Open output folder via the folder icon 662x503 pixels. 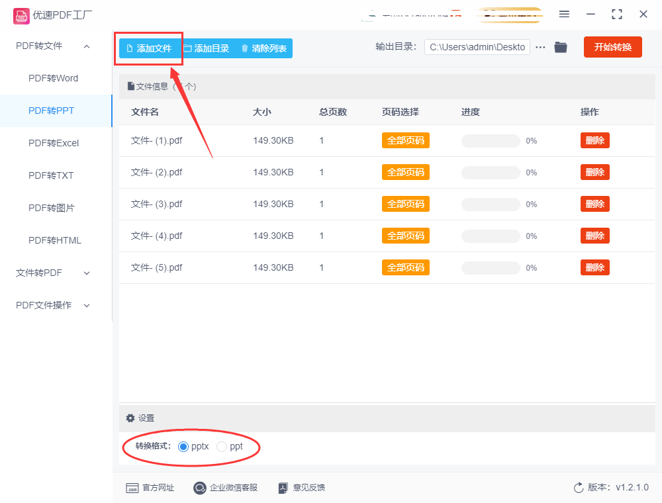[x=561, y=47]
